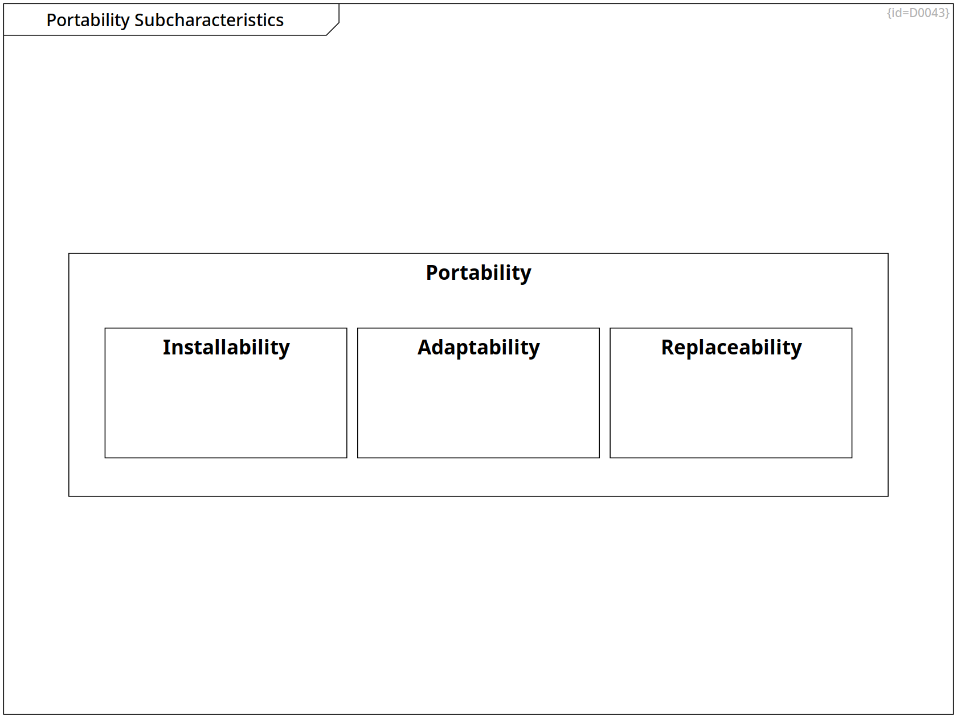Click Portability container strip beneath the Adaptability box
957x718 pixels.
pos(478,477)
